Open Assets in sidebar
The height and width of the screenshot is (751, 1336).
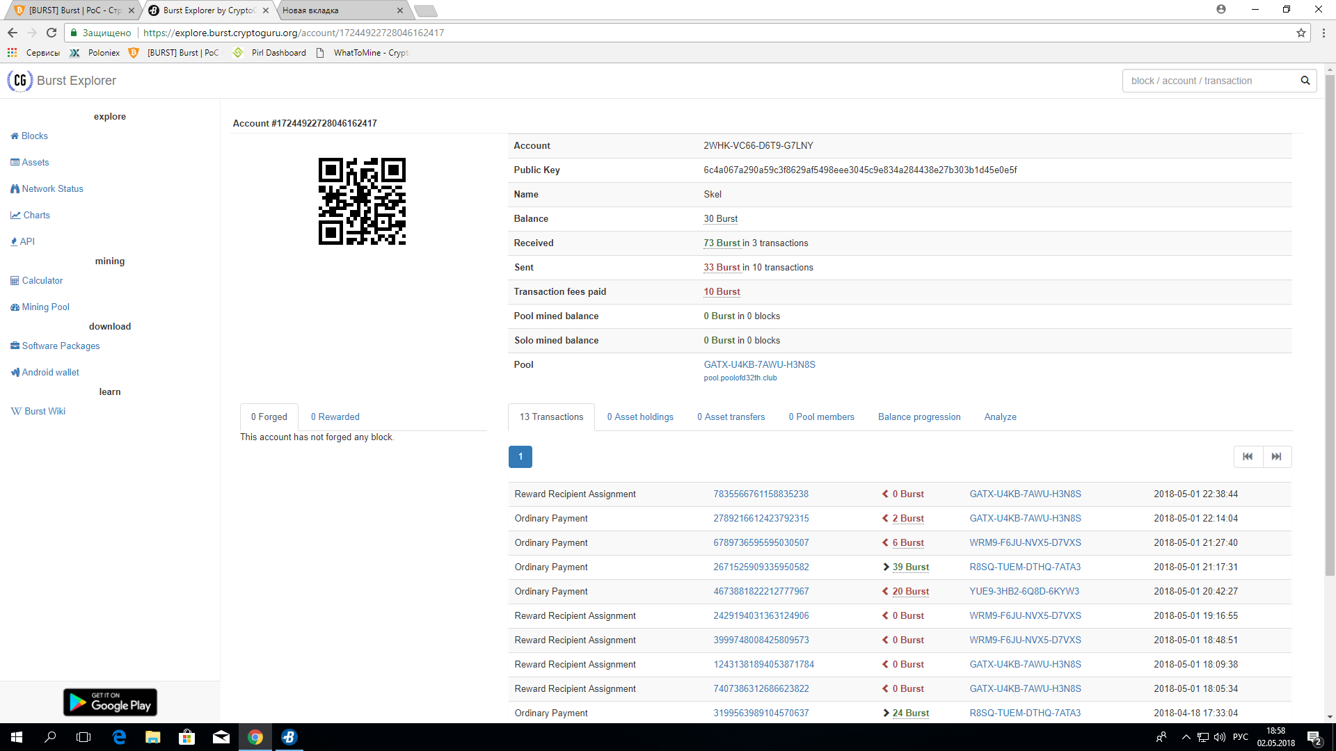click(30, 162)
